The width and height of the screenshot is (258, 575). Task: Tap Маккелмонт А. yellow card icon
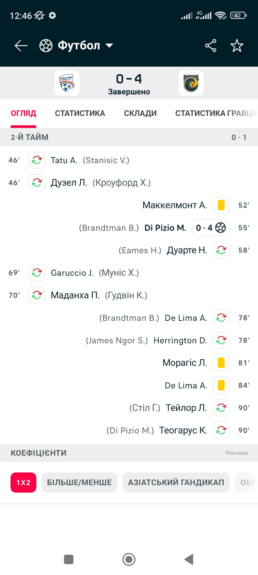pyautogui.click(x=221, y=205)
